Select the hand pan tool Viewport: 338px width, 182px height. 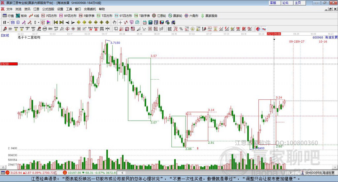(x=115, y=22)
